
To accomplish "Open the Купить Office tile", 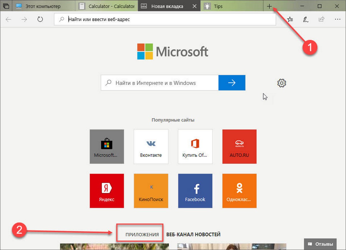I will tap(195, 147).
